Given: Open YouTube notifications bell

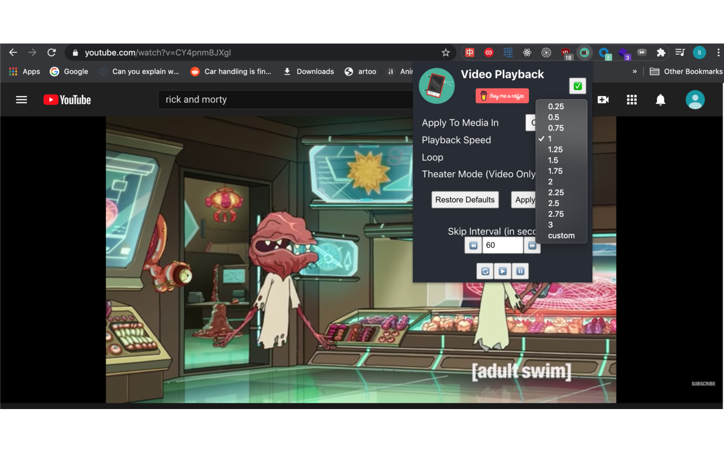Looking at the screenshot, I should [x=660, y=100].
